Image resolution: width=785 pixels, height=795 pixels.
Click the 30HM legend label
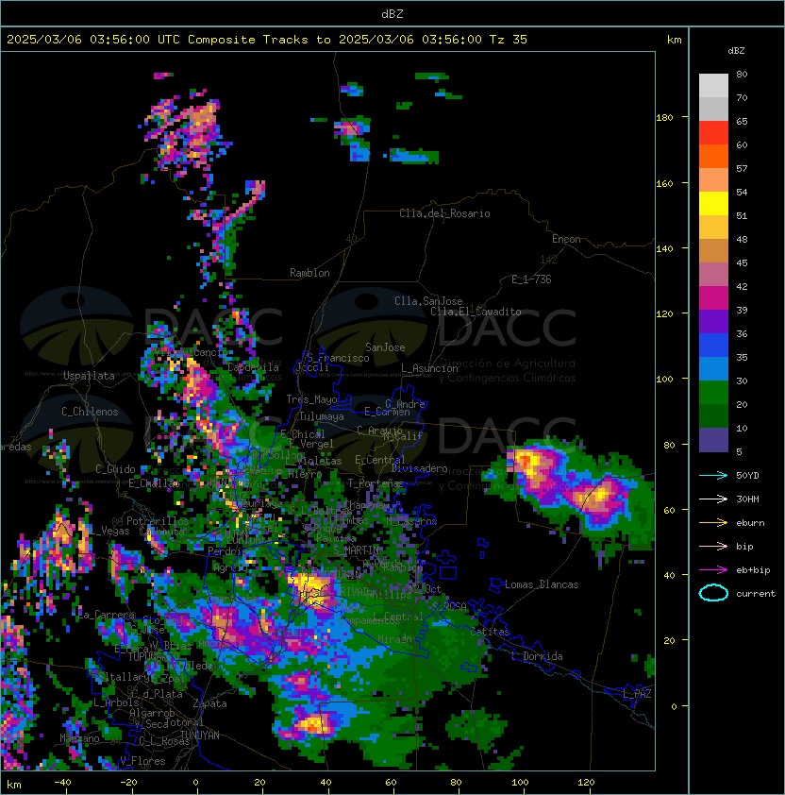[747, 499]
